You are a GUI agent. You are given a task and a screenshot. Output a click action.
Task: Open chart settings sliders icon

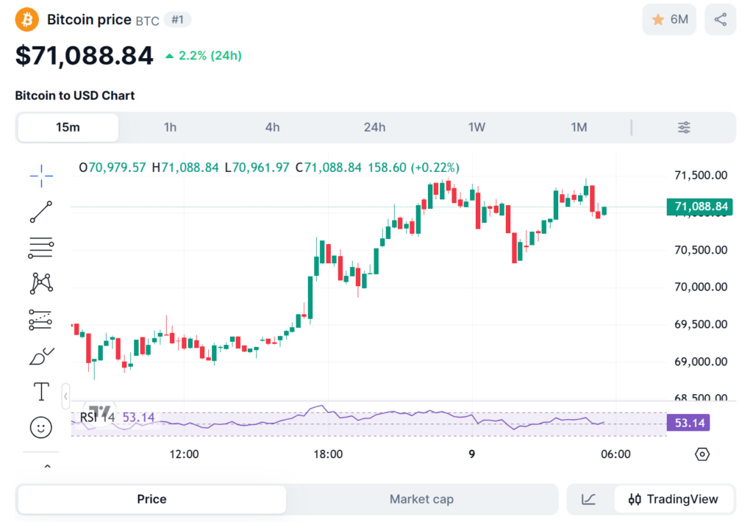[x=684, y=127]
